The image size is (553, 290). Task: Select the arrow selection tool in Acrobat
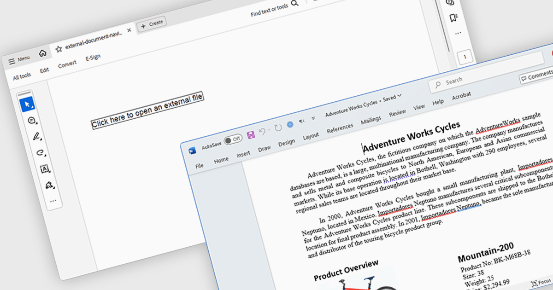pos(27,104)
